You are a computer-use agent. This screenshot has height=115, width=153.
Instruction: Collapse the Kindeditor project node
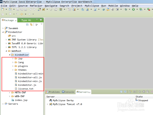pyautogui.click(x=3, y=32)
